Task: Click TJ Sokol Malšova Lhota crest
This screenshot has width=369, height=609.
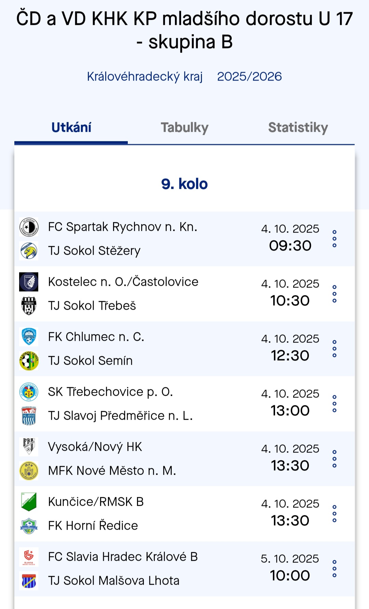Action: (x=29, y=581)
